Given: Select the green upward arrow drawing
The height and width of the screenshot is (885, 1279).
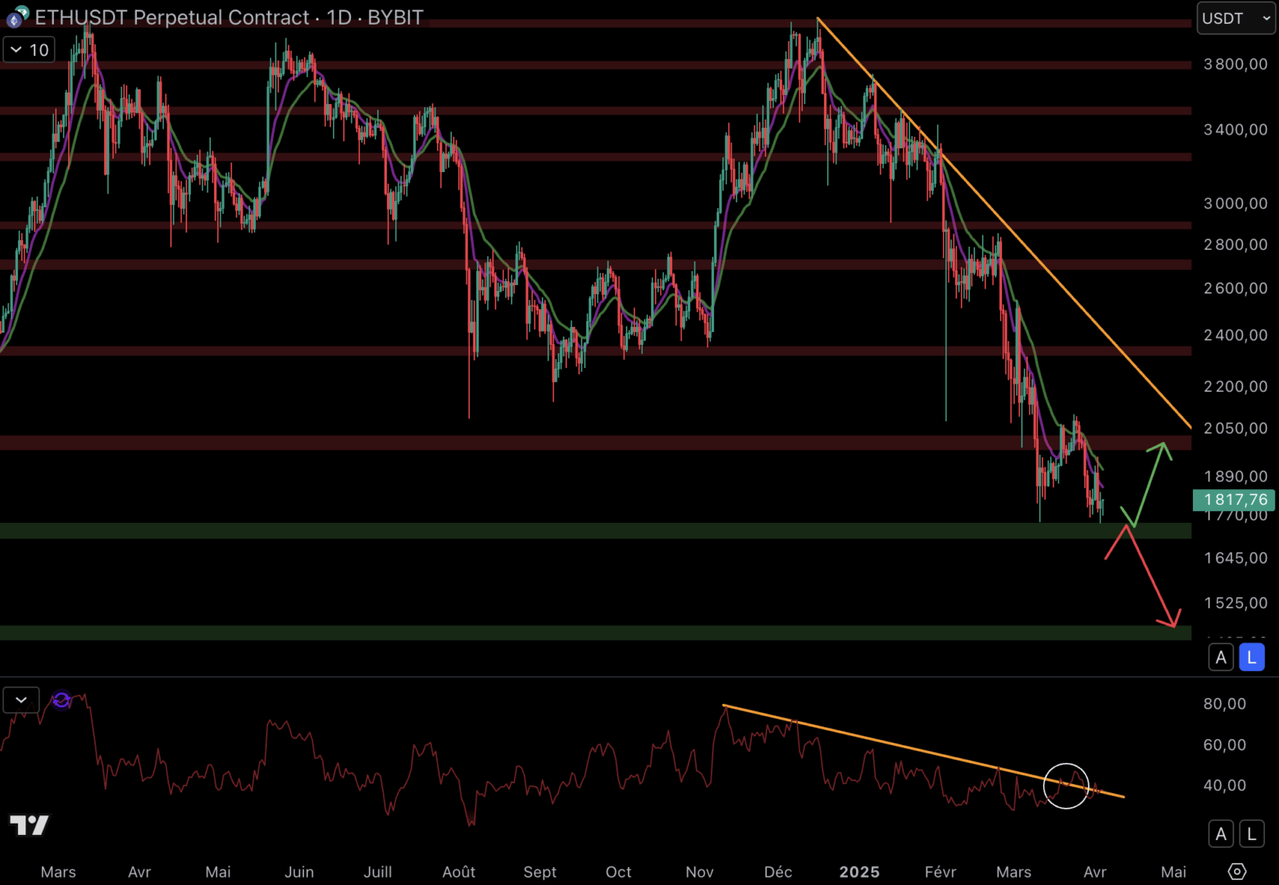Looking at the screenshot, I should [1149, 482].
